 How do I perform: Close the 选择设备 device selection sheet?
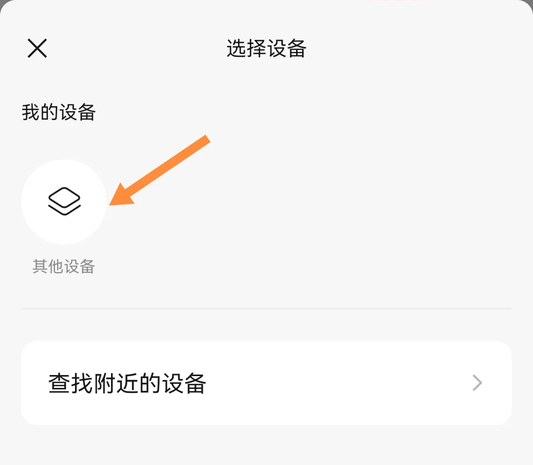coord(37,48)
